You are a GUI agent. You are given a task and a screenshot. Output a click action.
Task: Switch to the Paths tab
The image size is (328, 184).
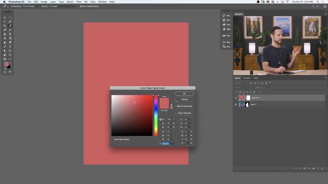point(256,78)
